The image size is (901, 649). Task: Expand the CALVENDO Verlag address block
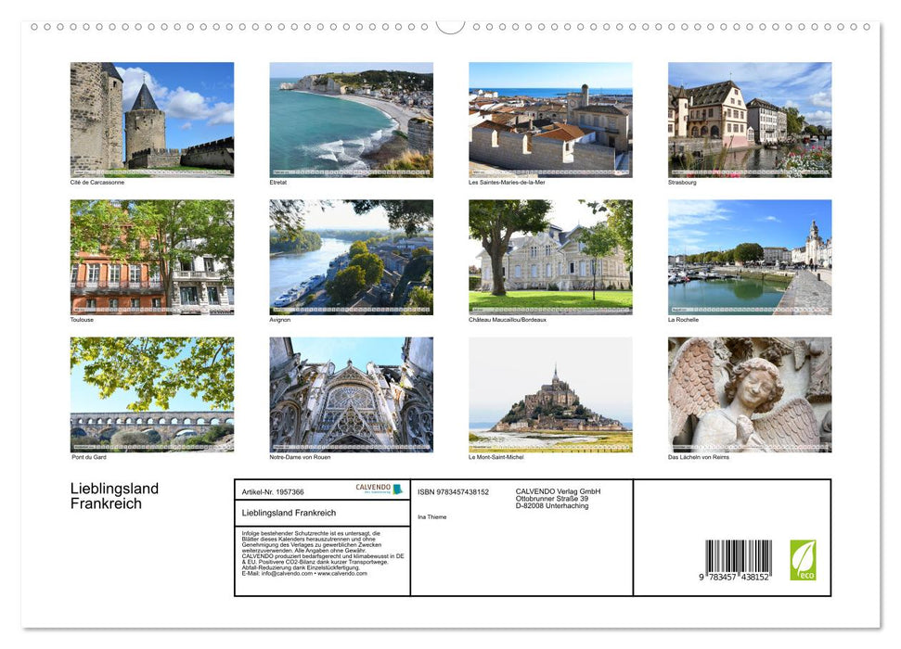(557, 499)
